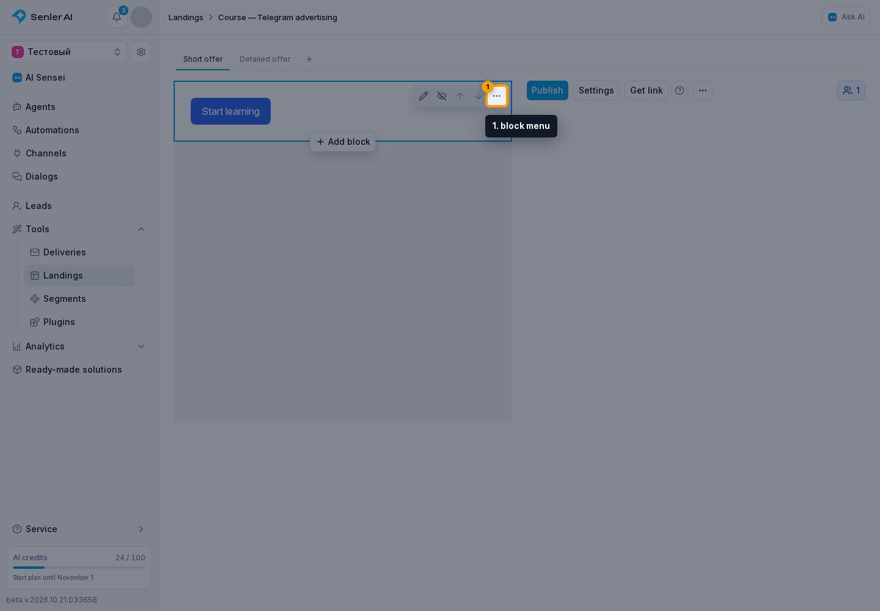Viewport: 880px width, 611px height.
Task: Switch to the Detailed offer tab
Action: [265, 59]
